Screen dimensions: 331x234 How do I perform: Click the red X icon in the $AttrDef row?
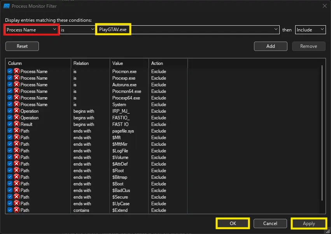17,164
